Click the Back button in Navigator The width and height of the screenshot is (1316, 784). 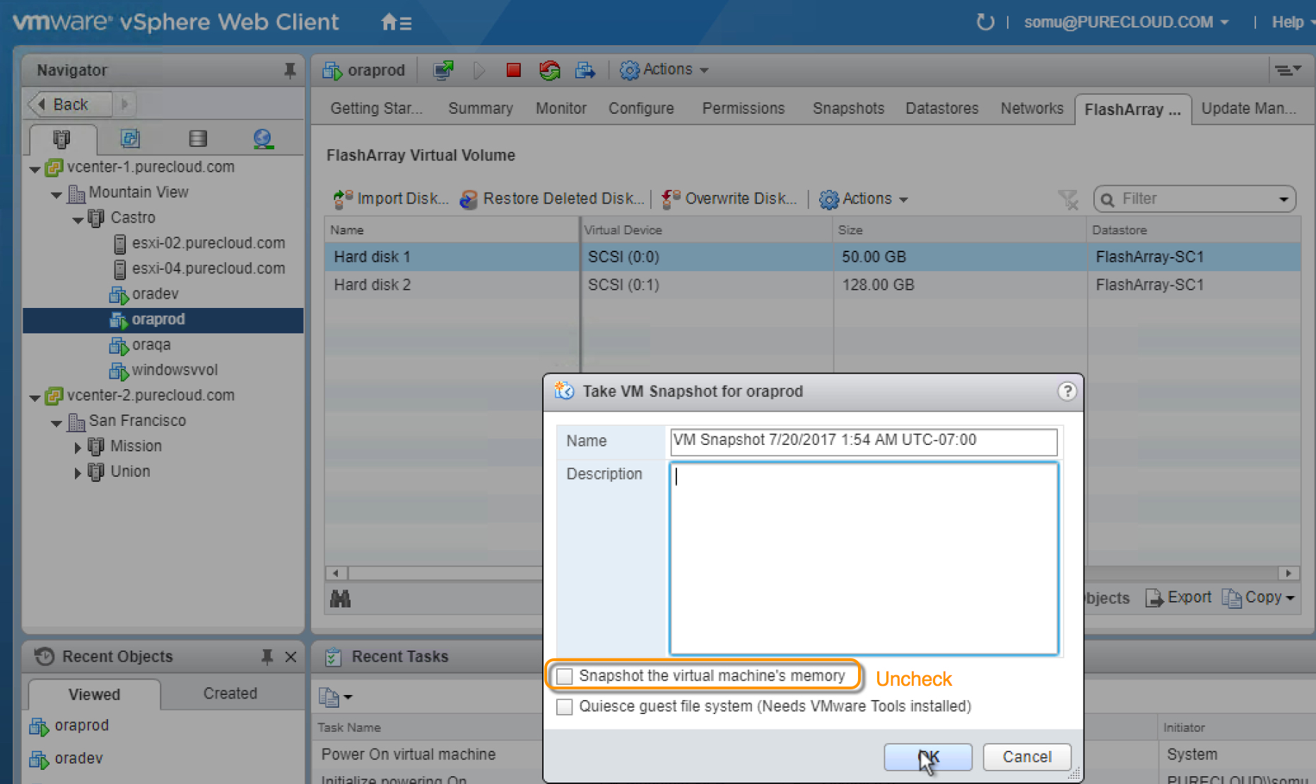coord(70,105)
